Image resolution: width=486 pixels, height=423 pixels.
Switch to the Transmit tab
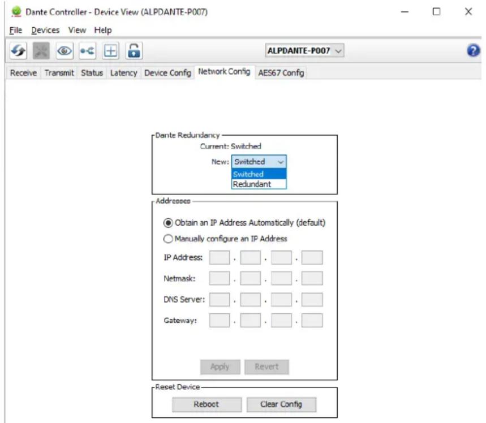tap(59, 73)
